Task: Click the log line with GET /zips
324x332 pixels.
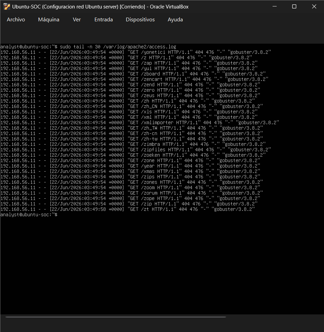Action: point(130,177)
